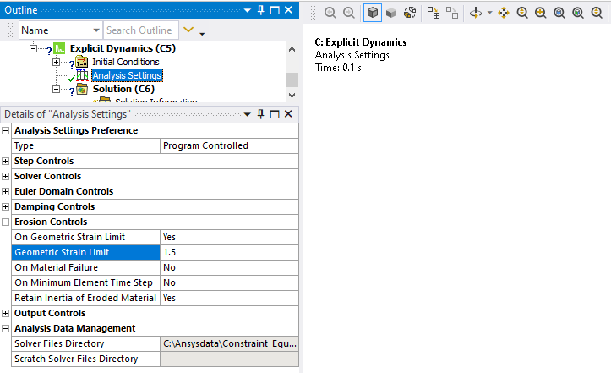Viewport: 611px width, 373px height.
Task: Open the Outline panel dropdown arrow
Action: tap(247, 10)
